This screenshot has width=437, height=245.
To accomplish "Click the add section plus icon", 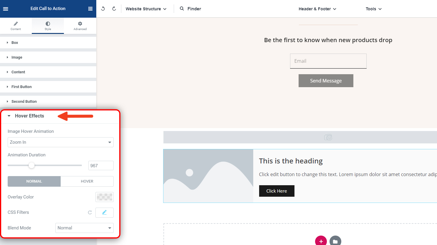I will (x=321, y=241).
